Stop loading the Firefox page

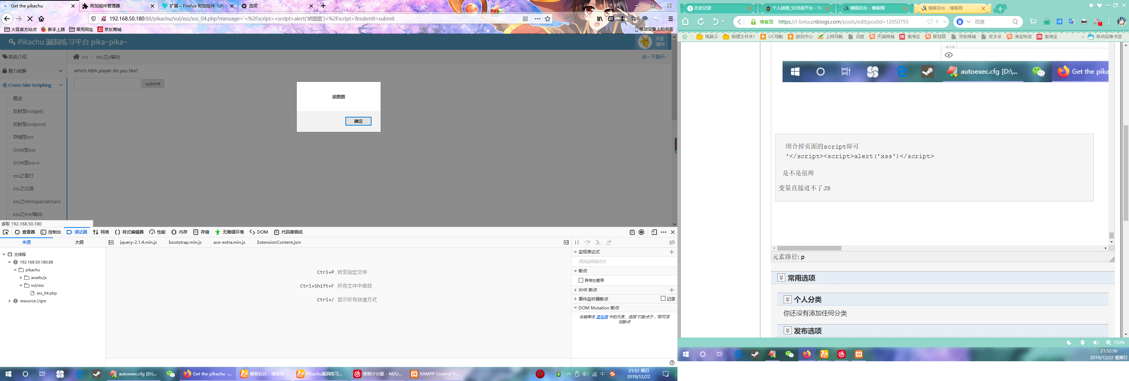(x=30, y=18)
